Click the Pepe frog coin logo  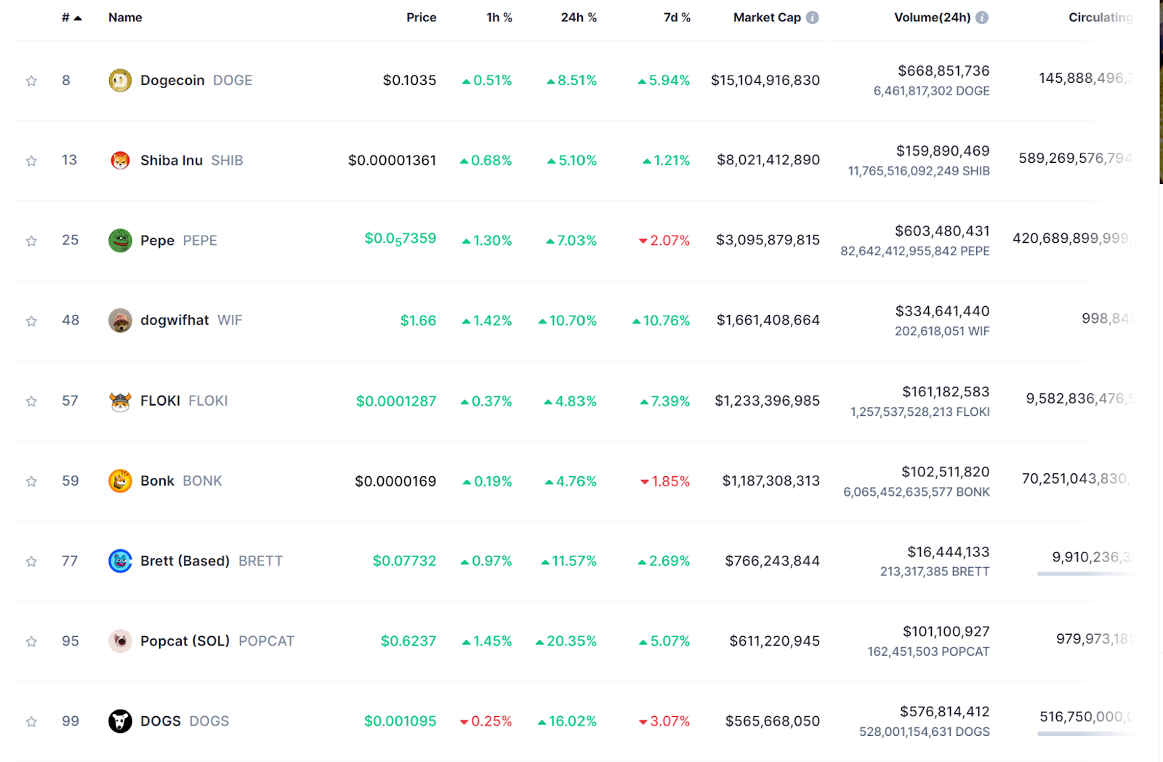(x=120, y=240)
